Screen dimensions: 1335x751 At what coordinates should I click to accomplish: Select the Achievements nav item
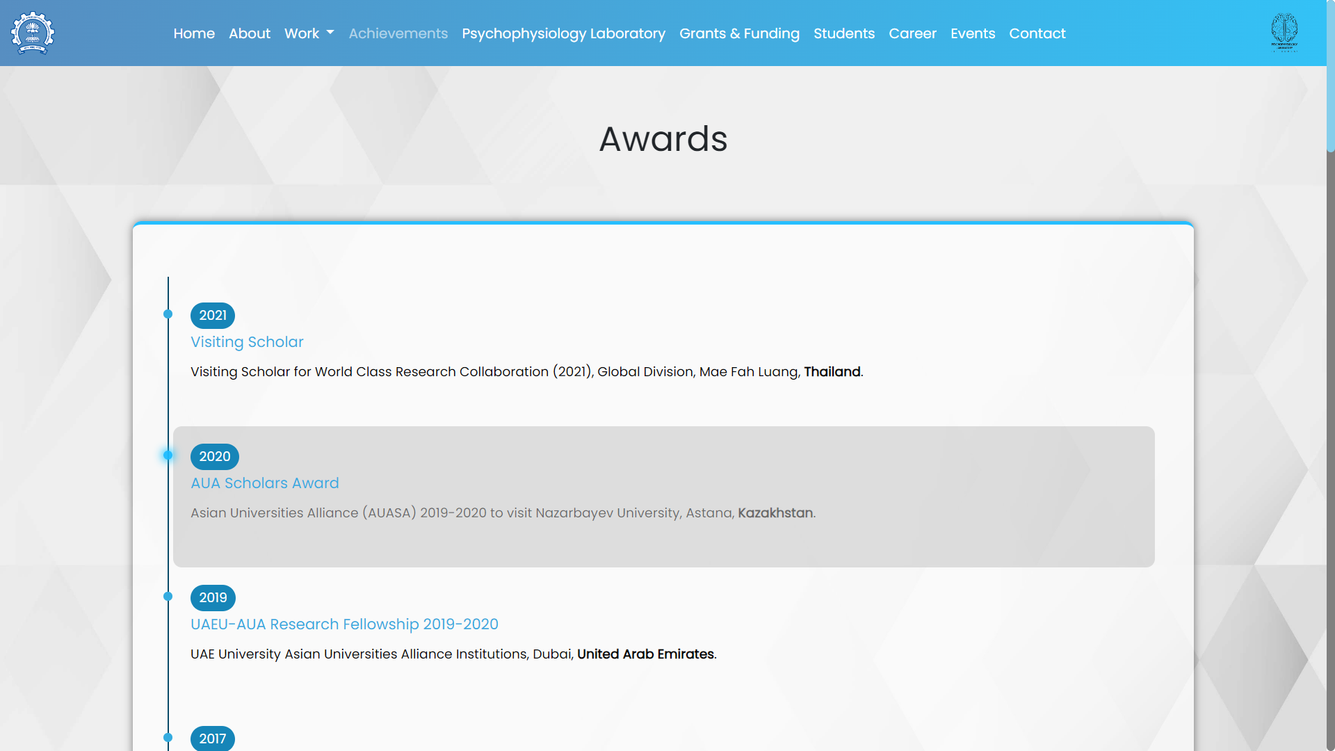coord(398,33)
